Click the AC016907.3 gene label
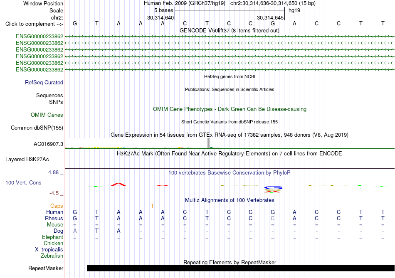395x278 pixels. 48,144
